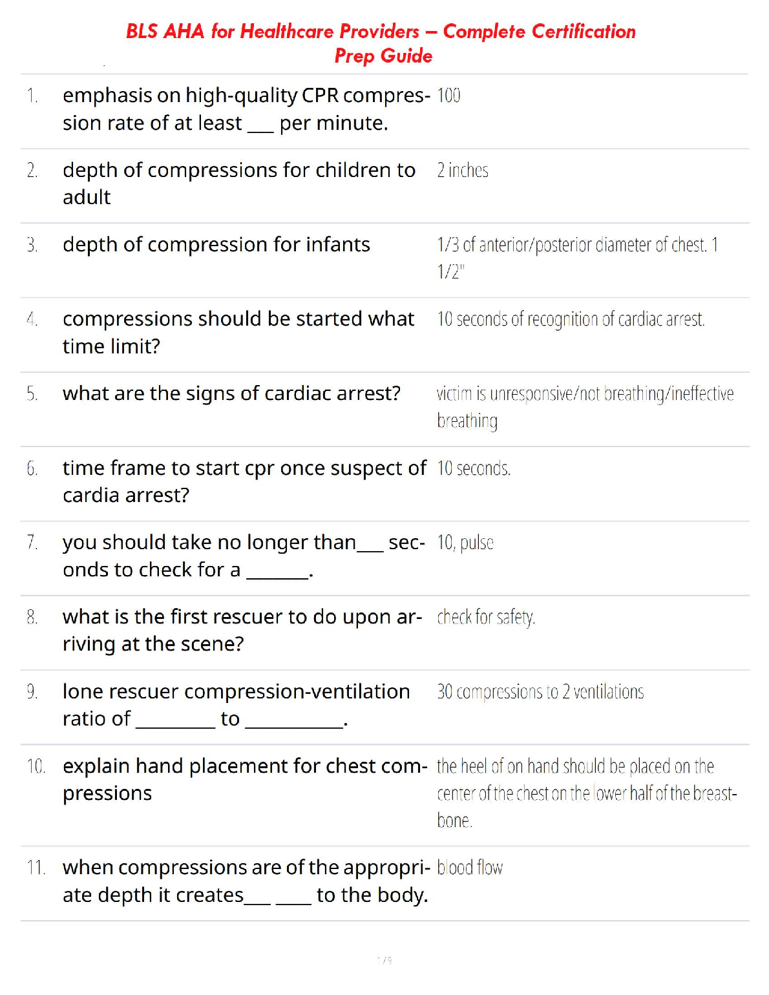Click question 6 about time frame to start CPR

[244, 481]
